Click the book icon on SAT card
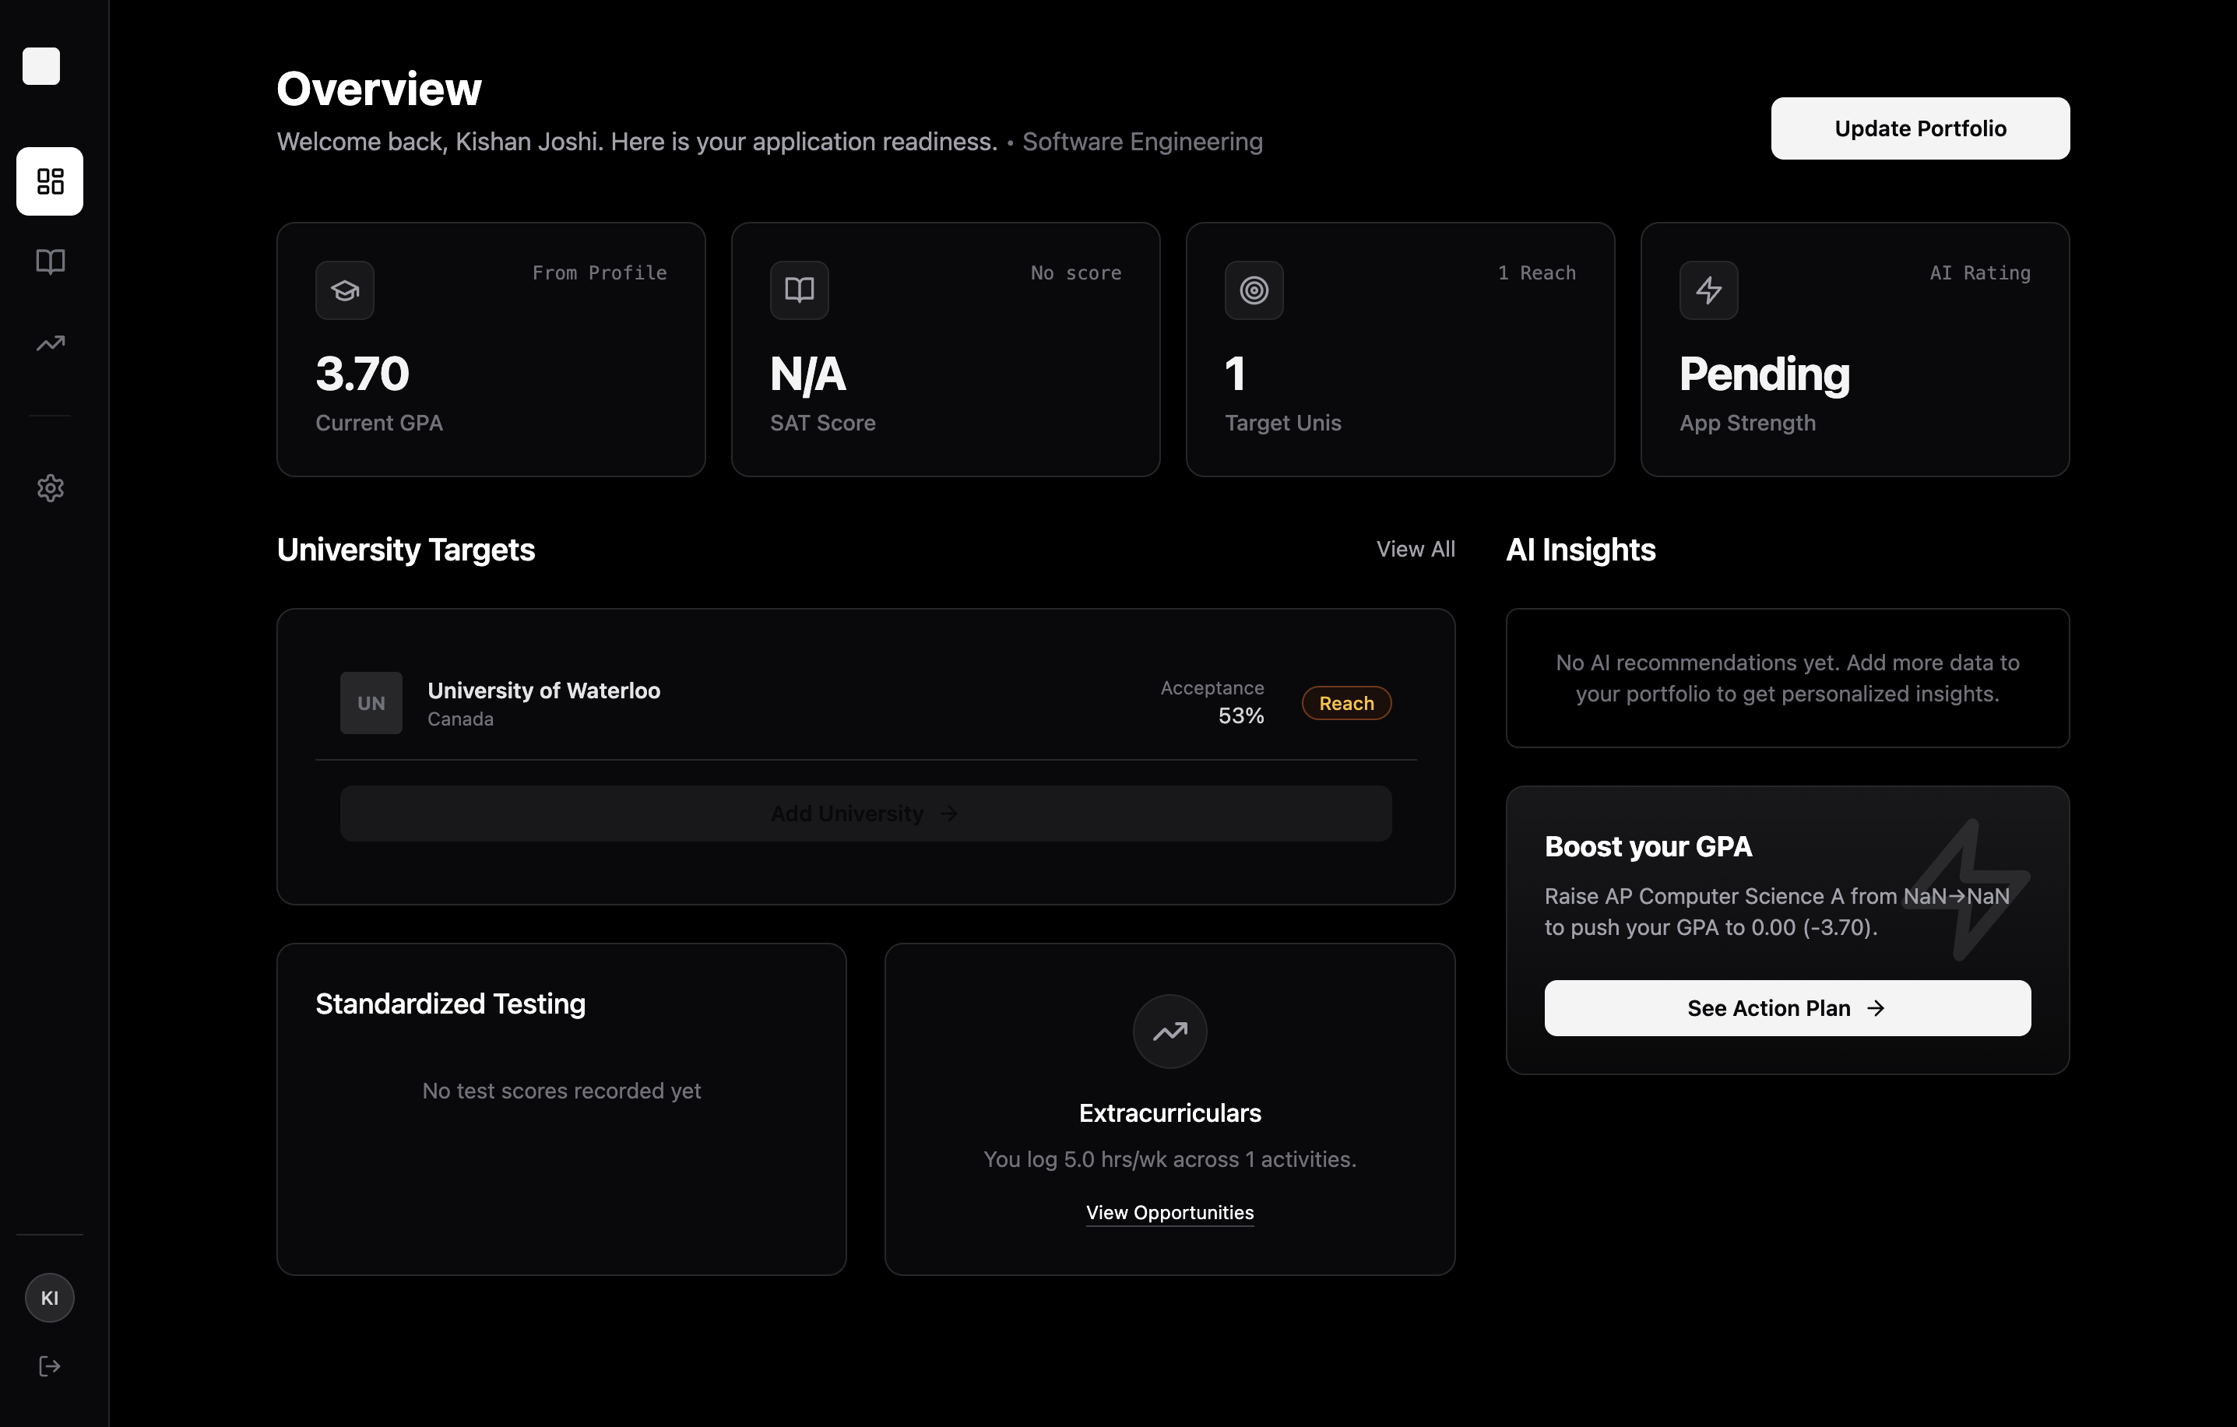The height and width of the screenshot is (1427, 2237). click(799, 291)
